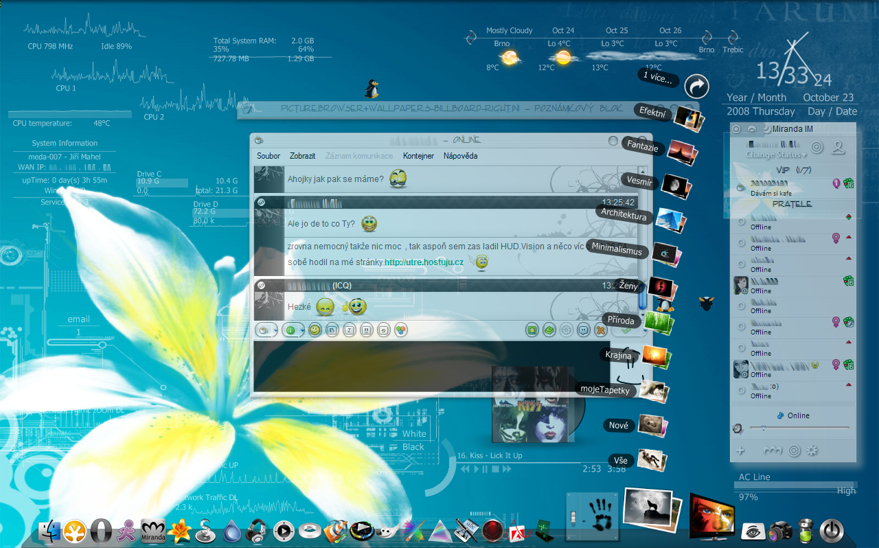Screen dimensions: 879x548
Task: Open the quote icon in chat toolbar
Action: click(584, 330)
